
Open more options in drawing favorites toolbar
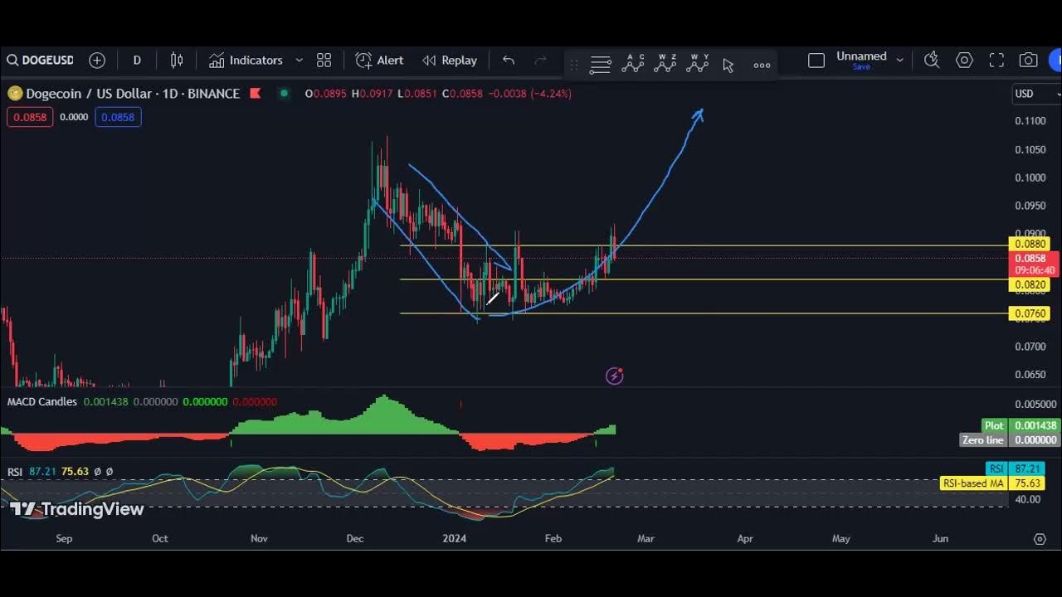(x=762, y=65)
